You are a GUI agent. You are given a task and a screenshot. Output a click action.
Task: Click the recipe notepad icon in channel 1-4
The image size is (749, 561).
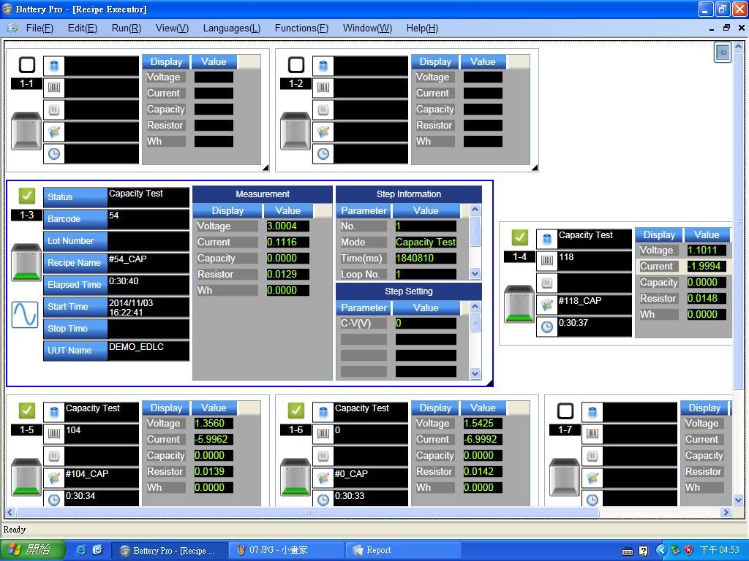[546, 305]
